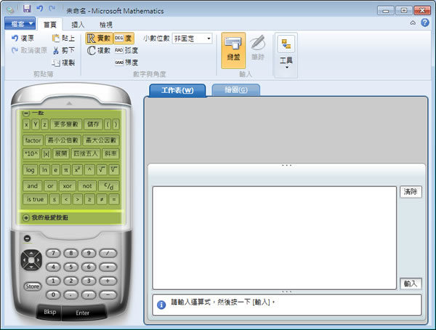
Task: Click the 7 key on number pad
Action: 53,253
